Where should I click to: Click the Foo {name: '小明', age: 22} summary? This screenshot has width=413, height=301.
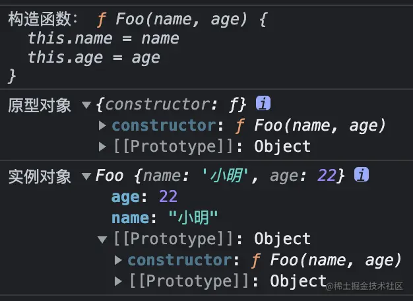220,176
